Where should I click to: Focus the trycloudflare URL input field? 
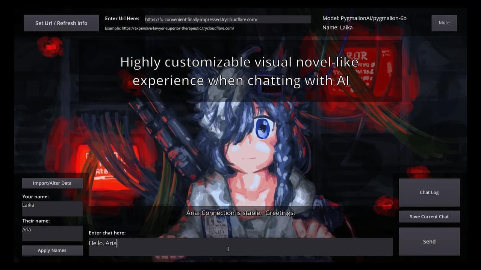[228, 19]
